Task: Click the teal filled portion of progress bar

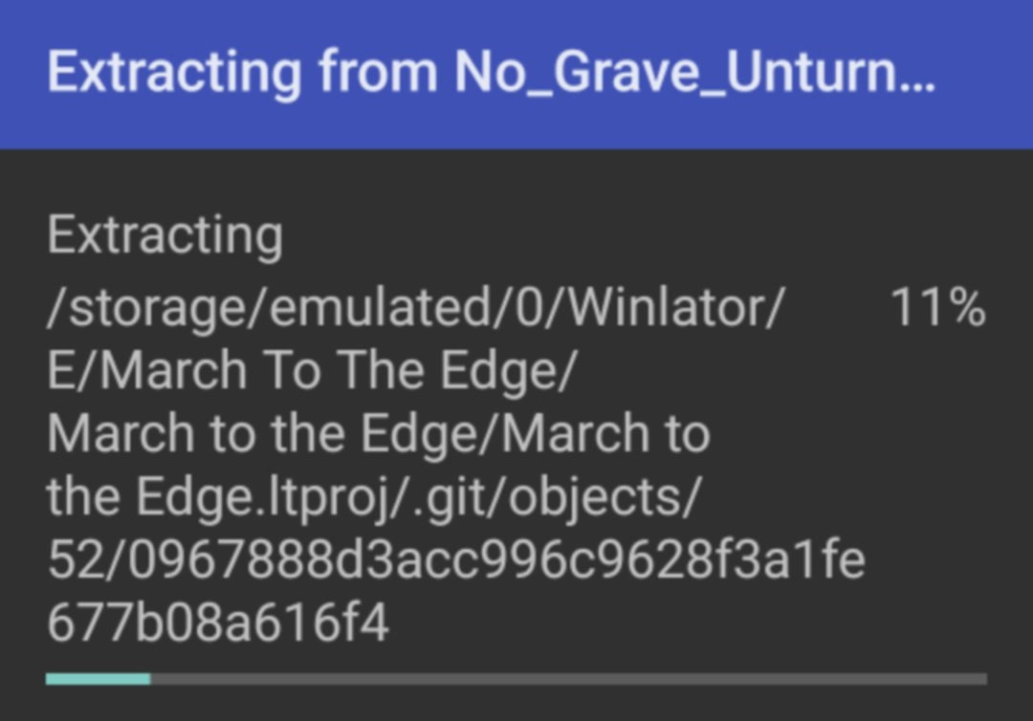Action: [x=99, y=679]
